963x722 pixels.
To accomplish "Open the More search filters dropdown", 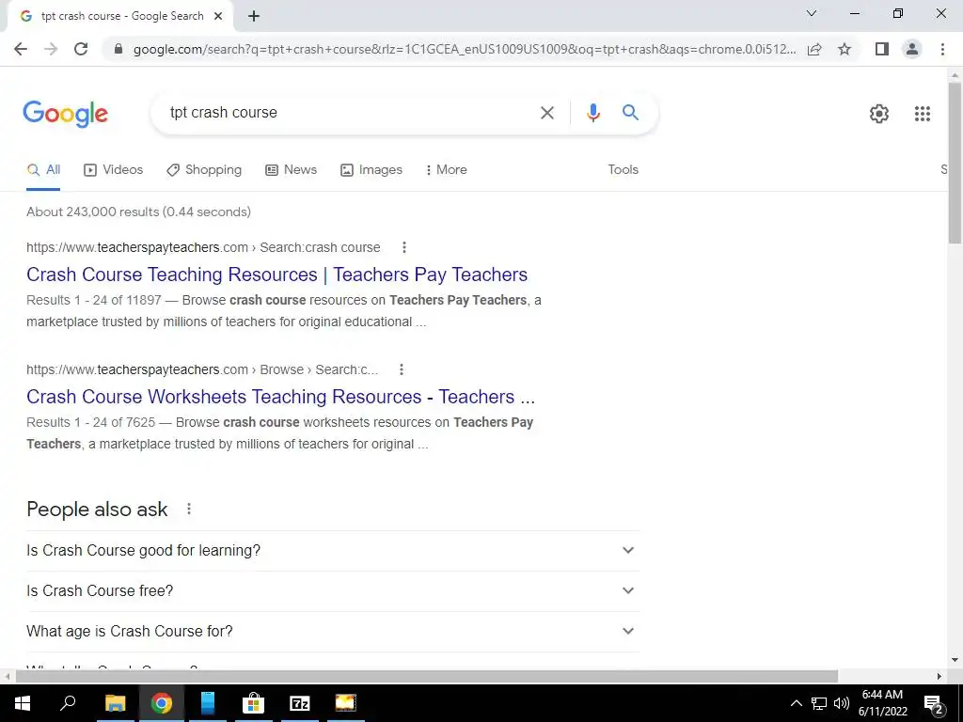I will pyautogui.click(x=447, y=170).
